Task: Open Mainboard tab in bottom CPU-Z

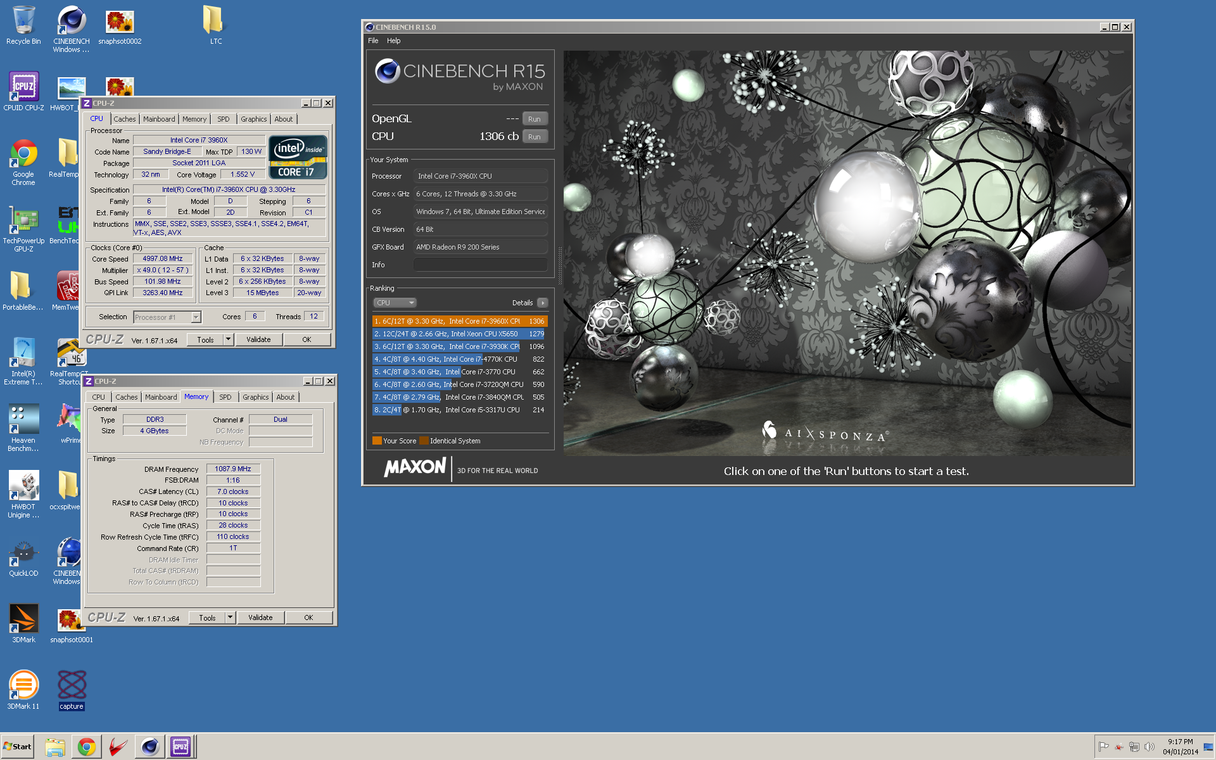Action: pos(161,397)
